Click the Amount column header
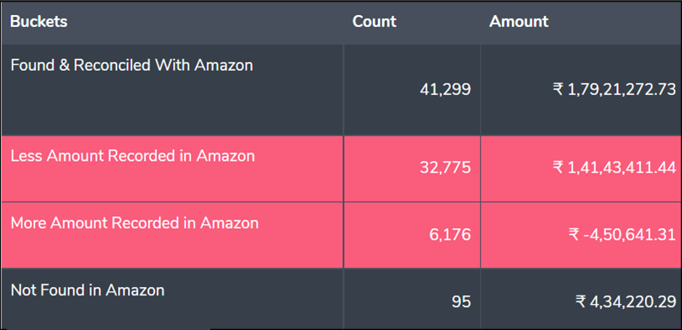 519,21
